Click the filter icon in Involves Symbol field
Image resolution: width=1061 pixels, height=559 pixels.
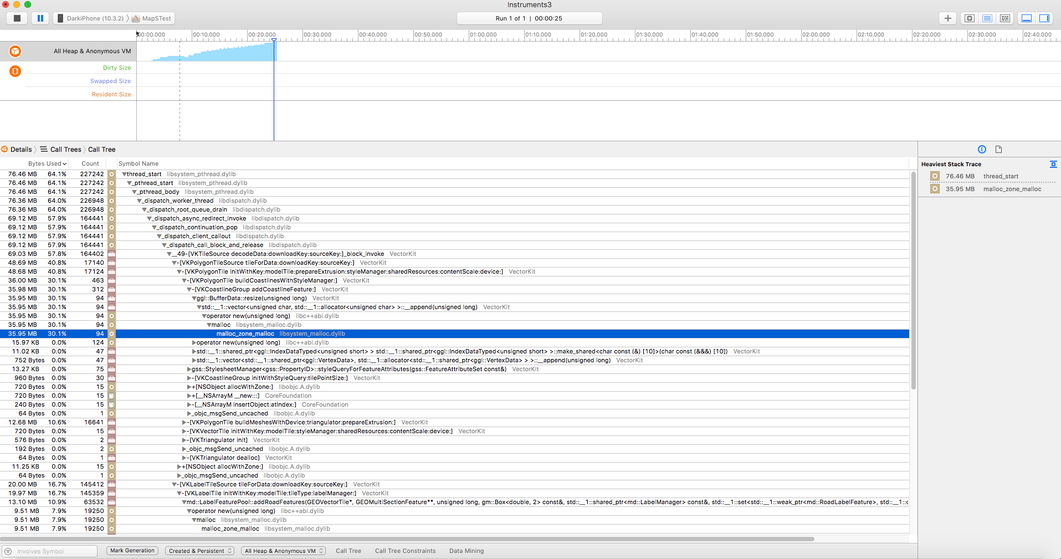pyautogui.click(x=8, y=551)
